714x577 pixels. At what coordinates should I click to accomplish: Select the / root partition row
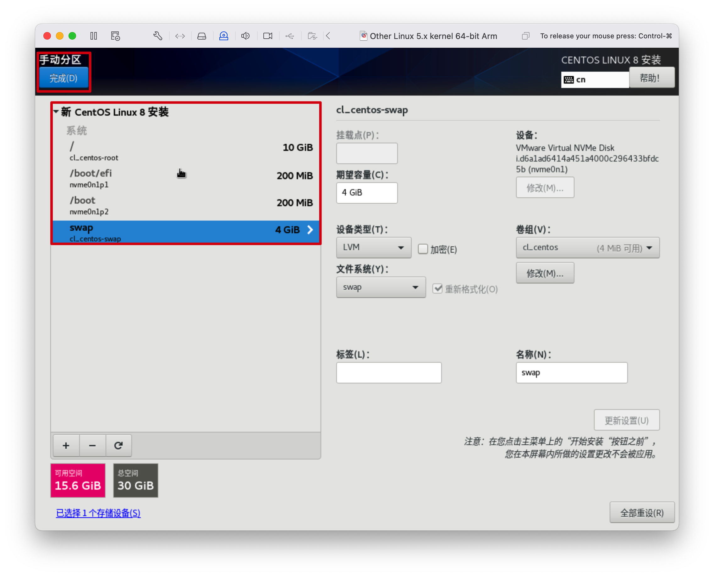(x=186, y=151)
